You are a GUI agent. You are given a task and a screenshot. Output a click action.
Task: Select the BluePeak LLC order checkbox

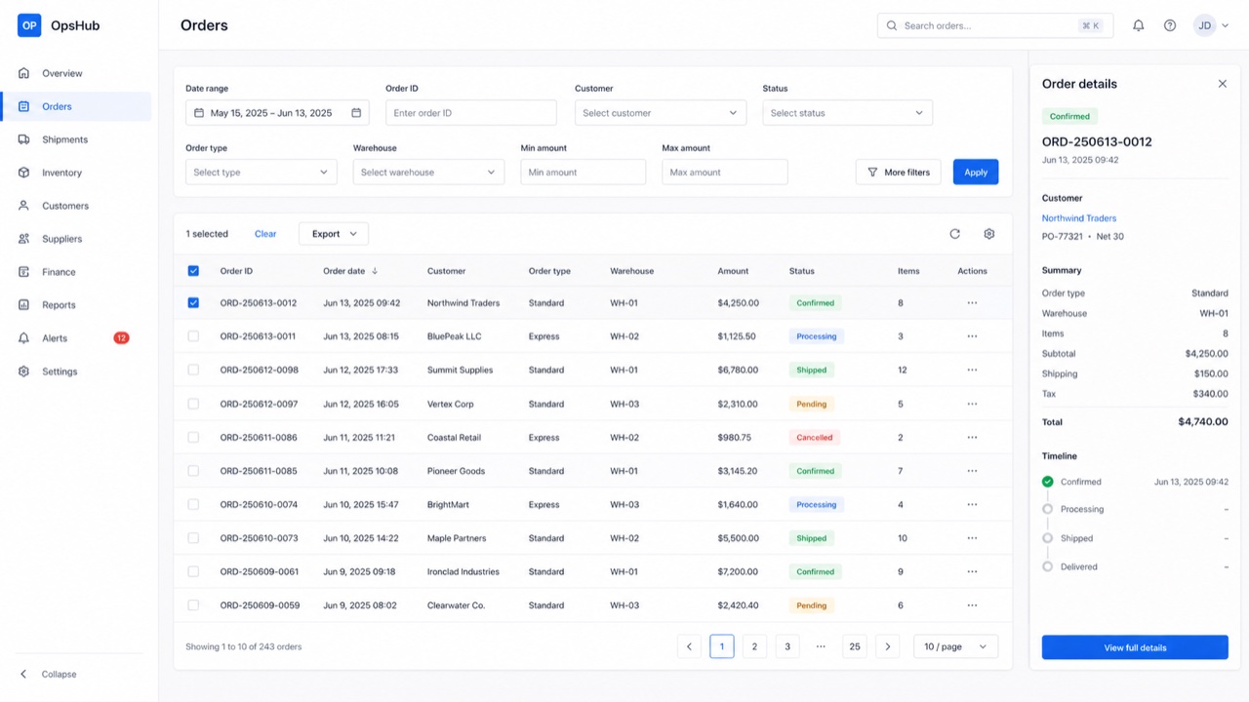(x=193, y=336)
